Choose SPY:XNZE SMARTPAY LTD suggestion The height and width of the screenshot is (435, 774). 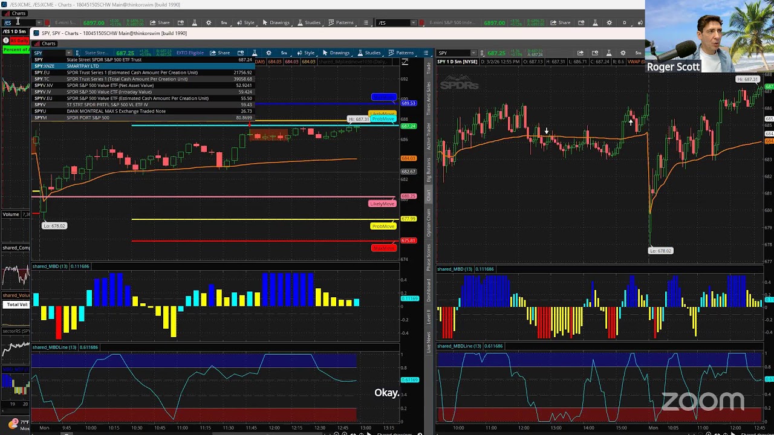[x=143, y=66]
